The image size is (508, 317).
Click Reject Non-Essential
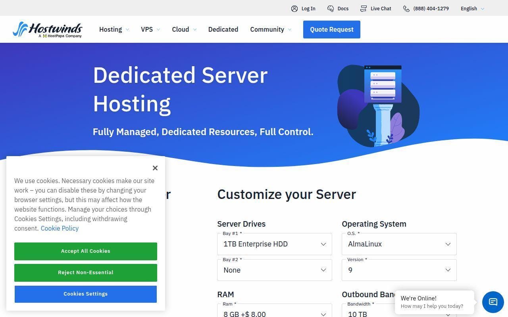coord(86,273)
